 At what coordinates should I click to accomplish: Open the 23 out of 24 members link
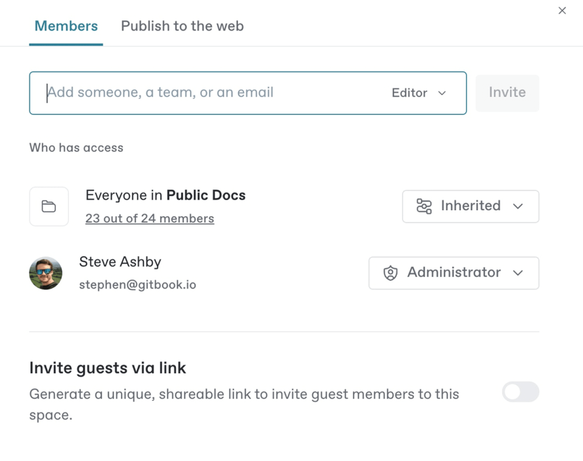150,218
